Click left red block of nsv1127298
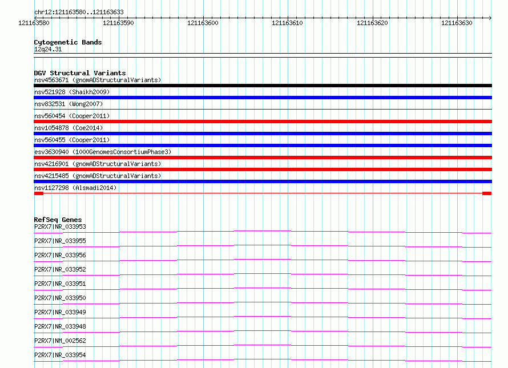This screenshot has height=368, width=508. [x=39, y=193]
